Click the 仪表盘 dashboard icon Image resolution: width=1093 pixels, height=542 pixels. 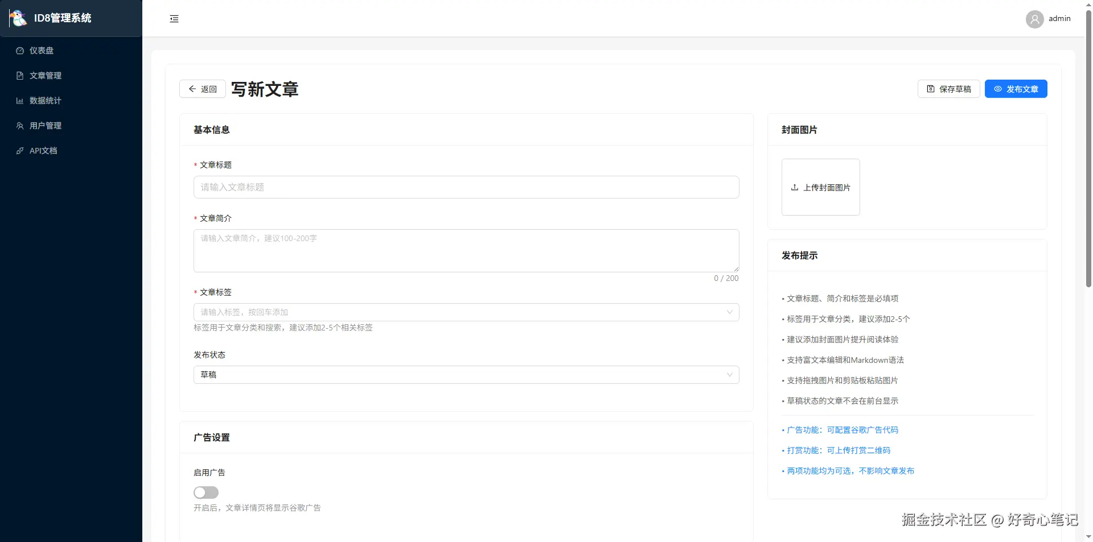tap(20, 51)
